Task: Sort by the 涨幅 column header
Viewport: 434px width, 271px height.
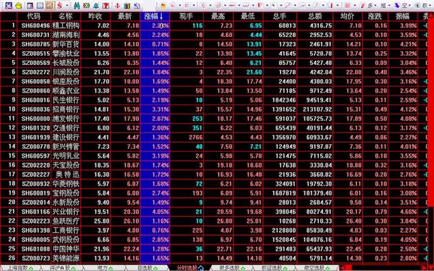Action: (x=155, y=16)
